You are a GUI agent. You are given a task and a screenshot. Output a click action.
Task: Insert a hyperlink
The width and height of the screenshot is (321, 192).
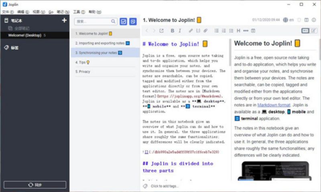pos(191,31)
